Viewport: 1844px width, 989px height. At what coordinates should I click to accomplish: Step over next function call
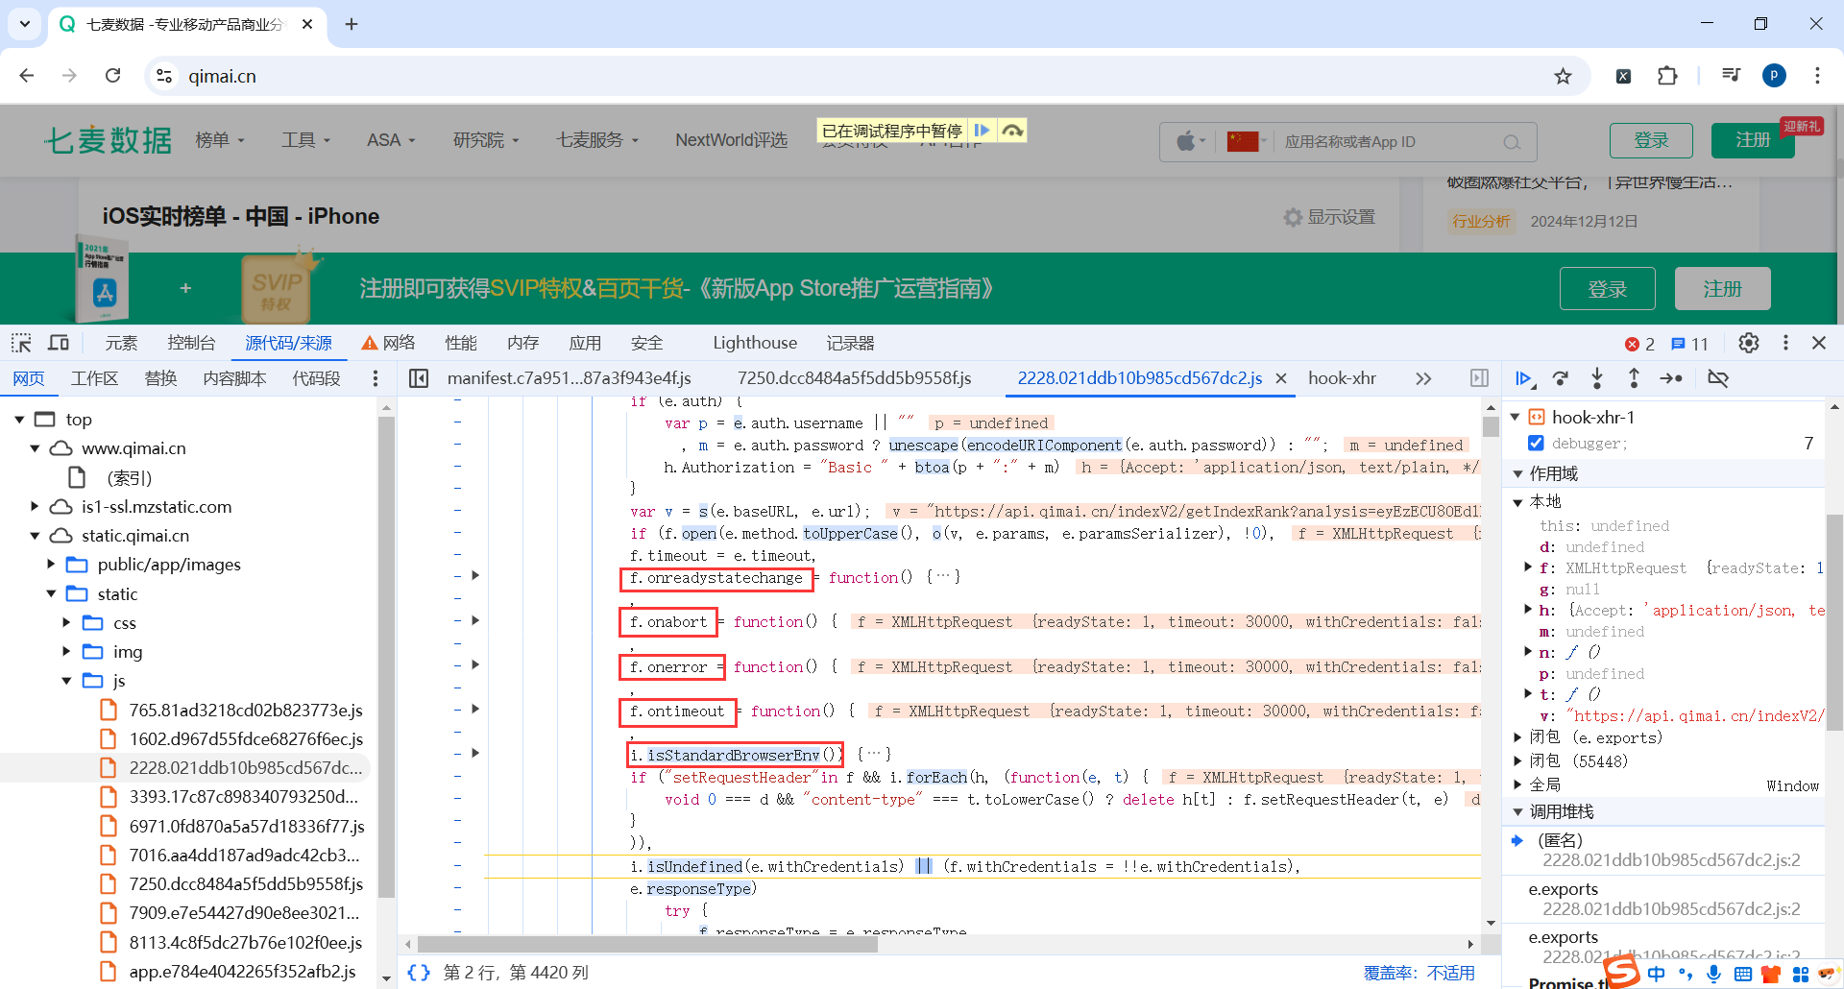click(x=1561, y=378)
